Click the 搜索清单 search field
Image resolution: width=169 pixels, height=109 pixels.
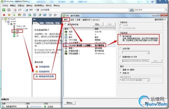tap(150, 10)
